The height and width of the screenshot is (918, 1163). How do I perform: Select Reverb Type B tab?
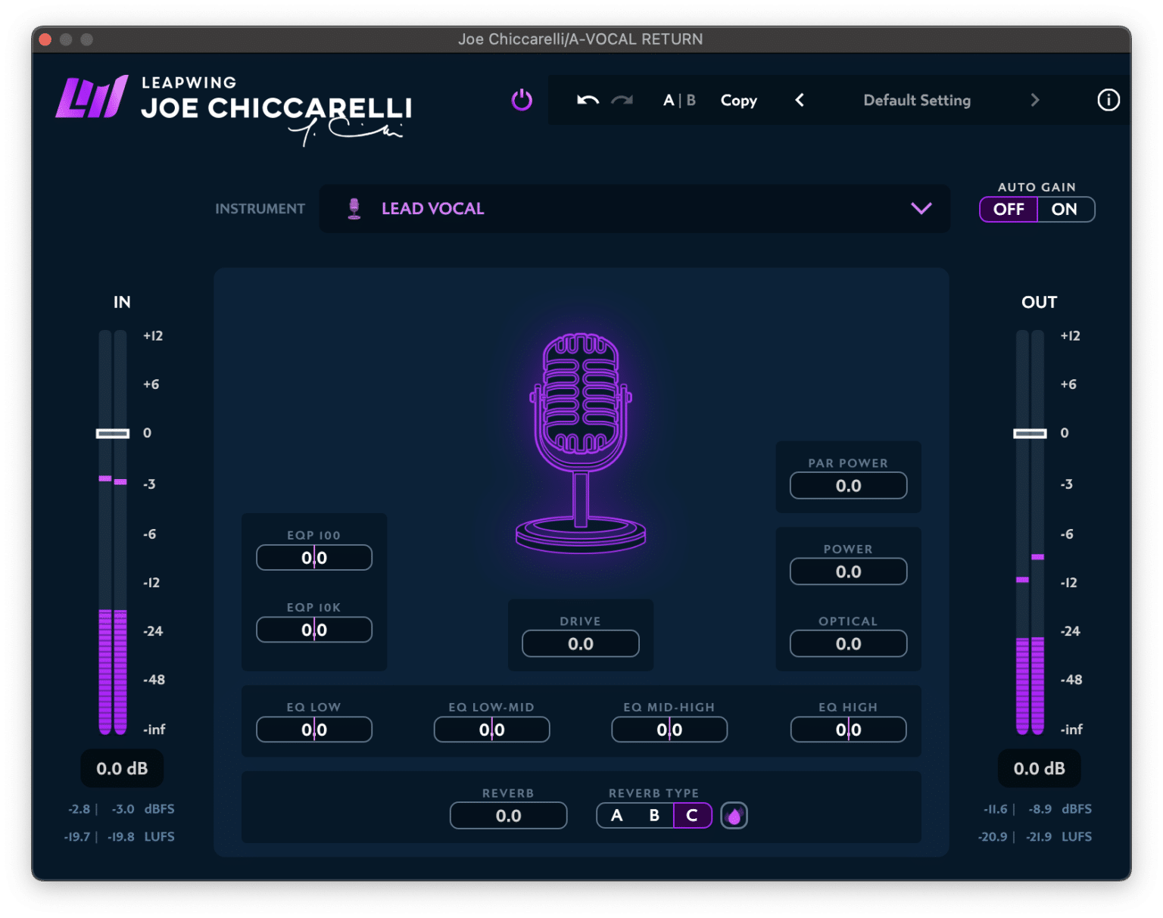click(653, 815)
